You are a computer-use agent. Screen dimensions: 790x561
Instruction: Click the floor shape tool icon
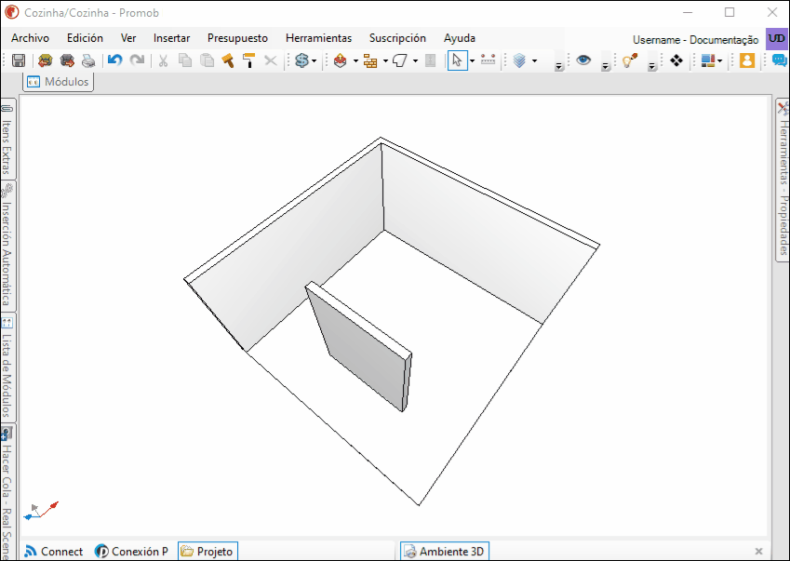click(x=399, y=60)
